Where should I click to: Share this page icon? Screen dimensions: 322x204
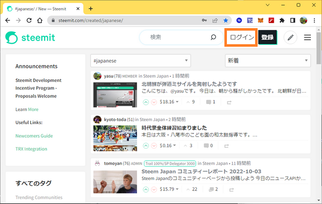pyautogui.click(x=215, y=20)
